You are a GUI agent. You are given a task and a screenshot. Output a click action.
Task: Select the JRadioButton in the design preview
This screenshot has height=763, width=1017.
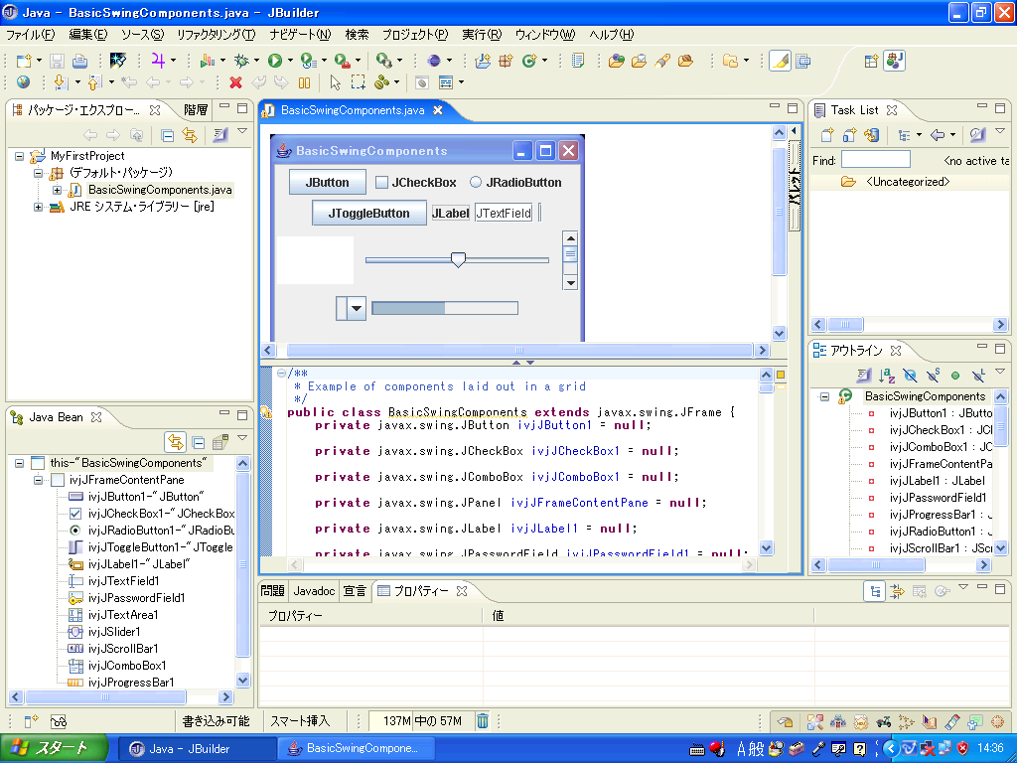coord(476,182)
